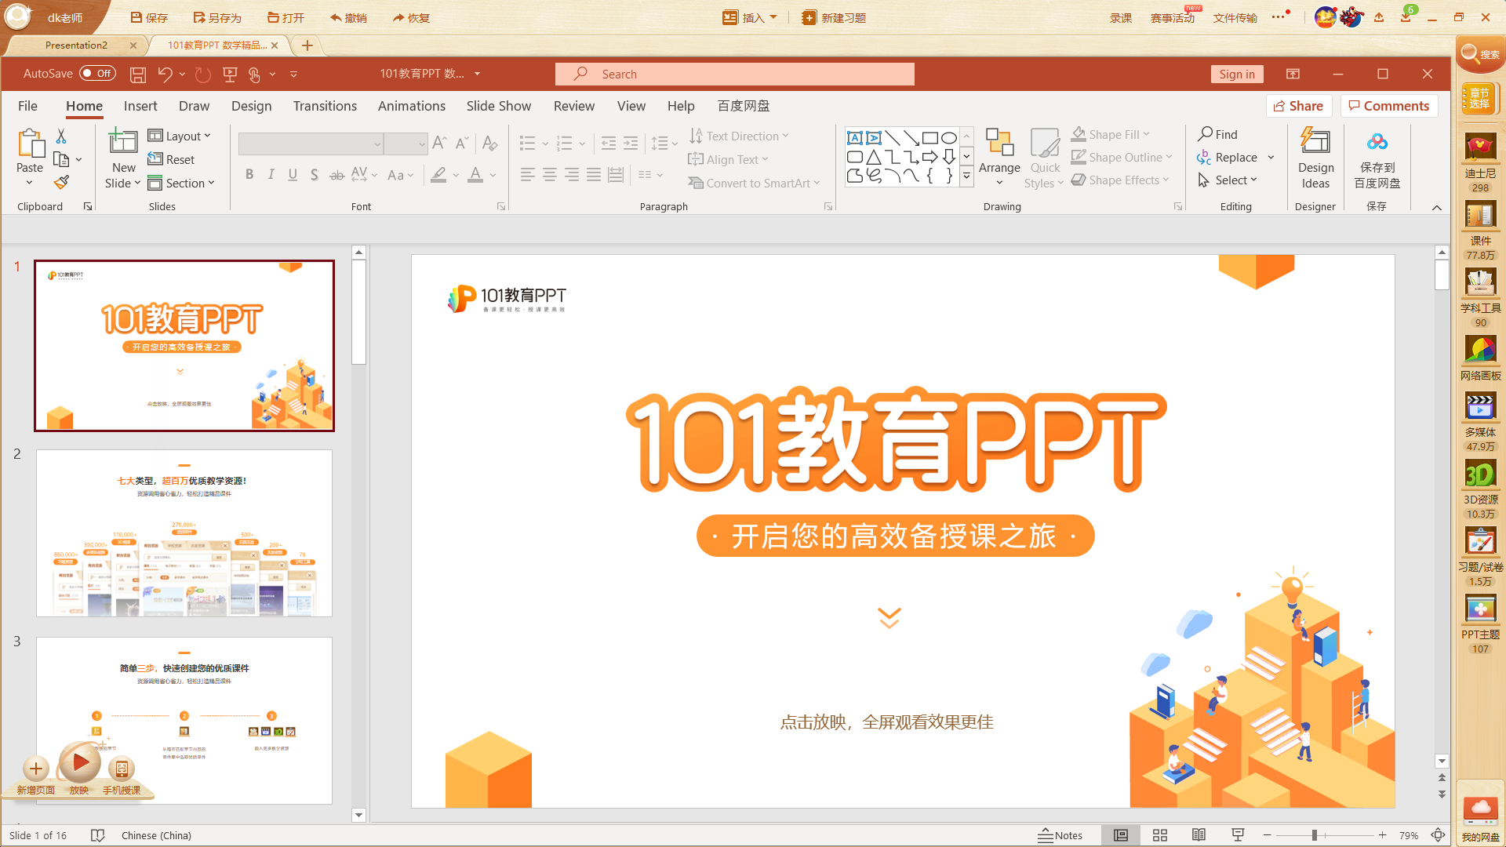Click Find in Editing group
The height and width of the screenshot is (847, 1506).
point(1218,134)
